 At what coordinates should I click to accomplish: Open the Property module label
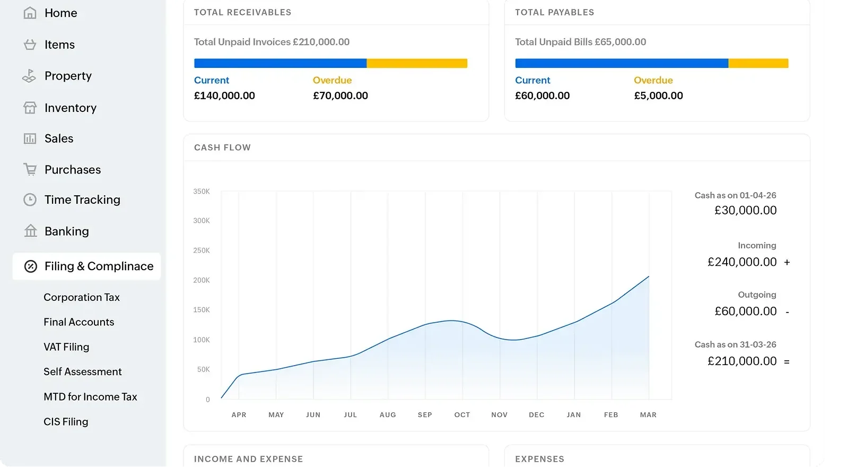click(x=68, y=76)
